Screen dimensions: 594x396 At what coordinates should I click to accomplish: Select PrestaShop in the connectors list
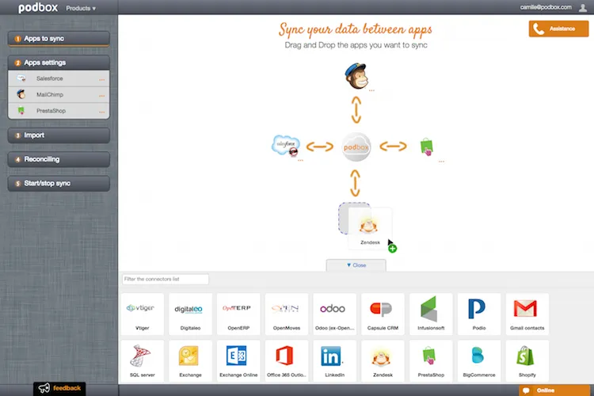click(431, 361)
